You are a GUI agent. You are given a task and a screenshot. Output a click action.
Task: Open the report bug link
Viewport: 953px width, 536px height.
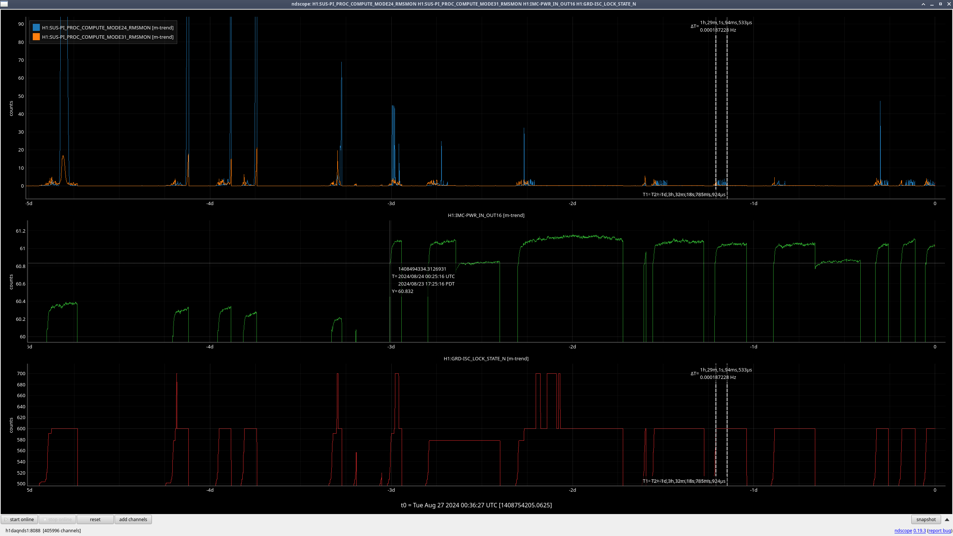click(940, 530)
